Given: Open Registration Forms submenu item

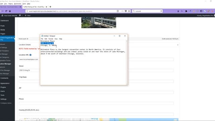Looking at the screenshot, I should coord(5,61).
